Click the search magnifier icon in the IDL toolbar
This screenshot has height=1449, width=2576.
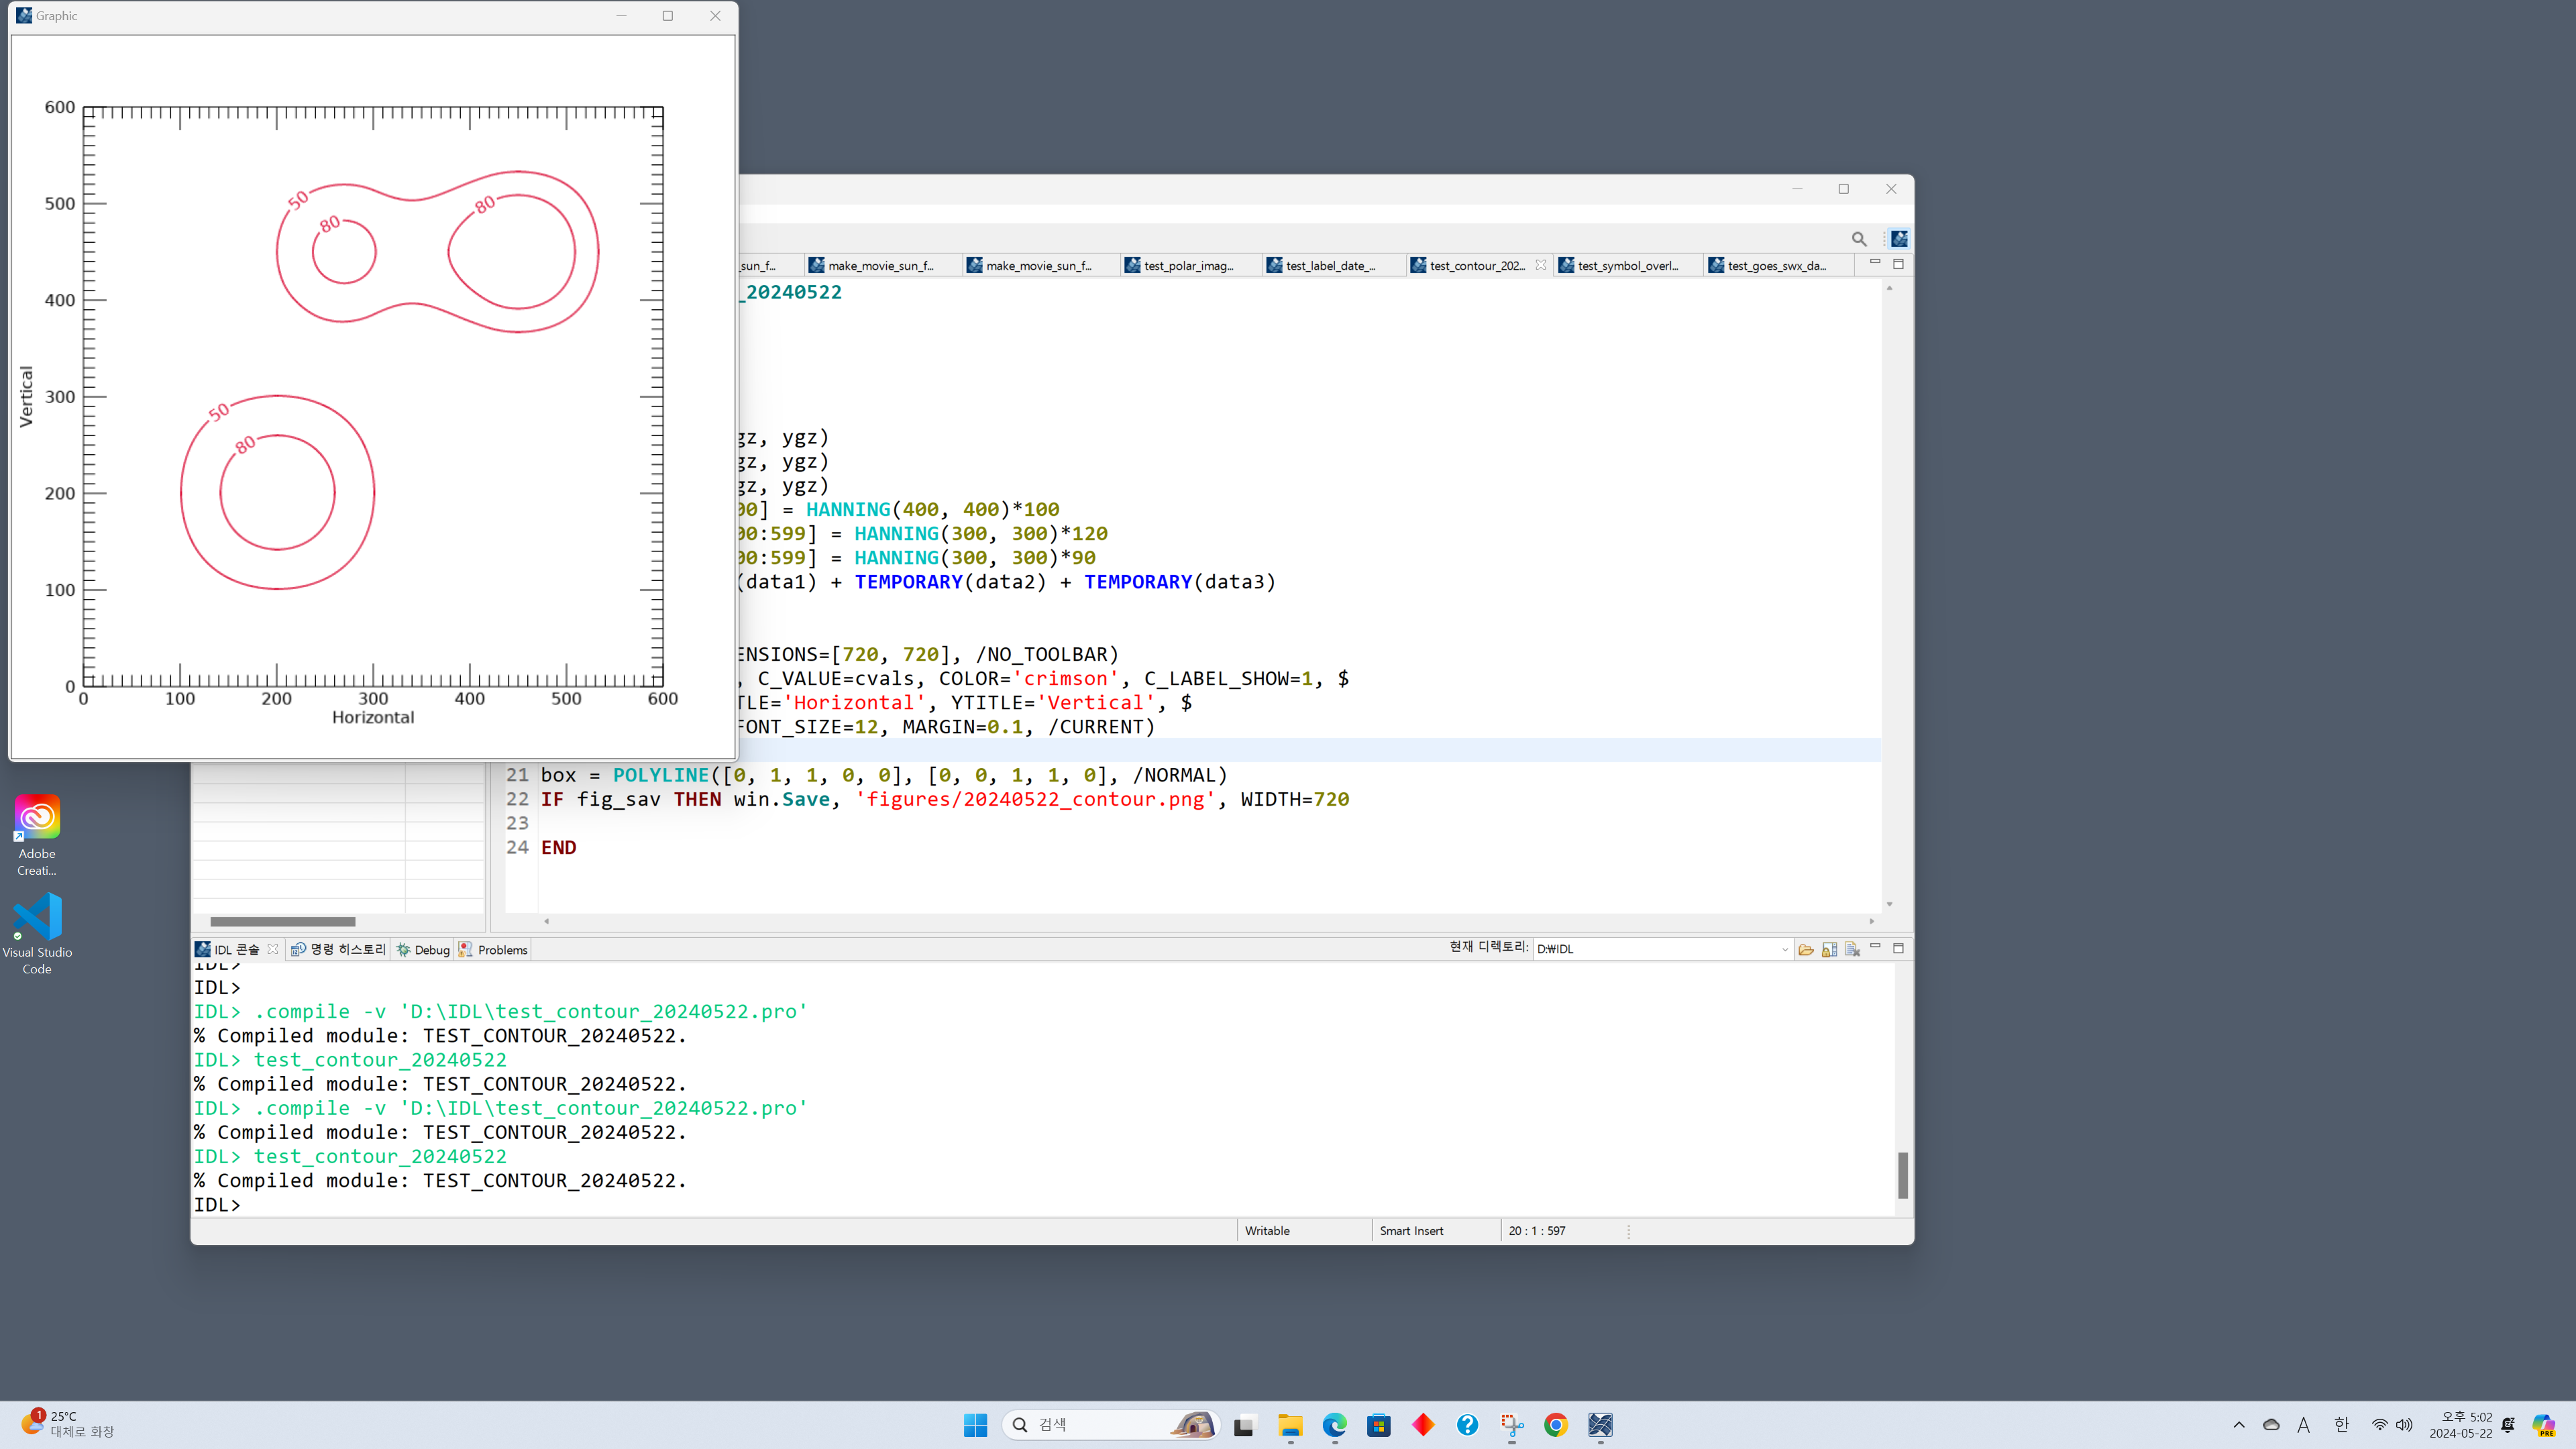coord(1858,238)
